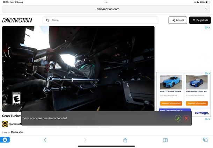213x148 pixels.
Task: Click the blue Scegli l'auto online banner
Action: (x=175, y=110)
